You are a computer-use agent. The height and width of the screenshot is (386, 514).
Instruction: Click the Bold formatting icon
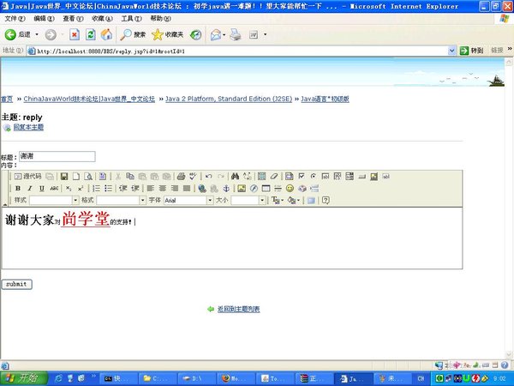pyautogui.click(x=18, y=188)
